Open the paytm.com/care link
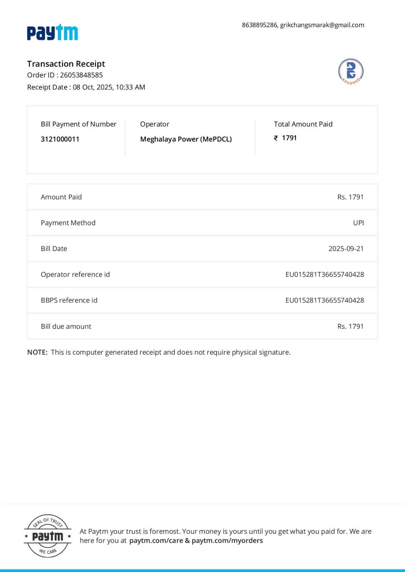Screen dimensions: 405x572 coord(156,541)
